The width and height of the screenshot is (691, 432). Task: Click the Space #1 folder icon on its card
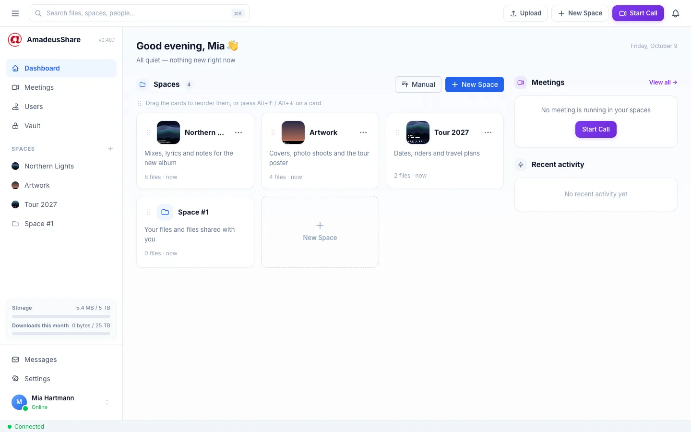coord(165,212)
